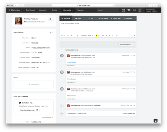Open the Helvetica Neue font dropdown
Image resolution: width=167 pixels, height=132 pixels.
coord(87,35)
